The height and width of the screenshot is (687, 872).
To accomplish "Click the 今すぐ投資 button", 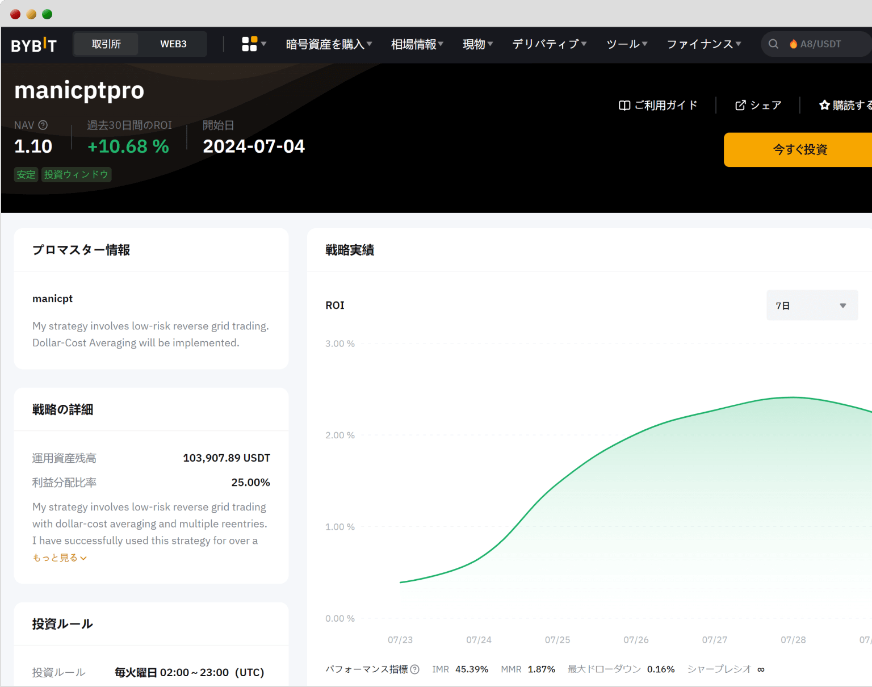I will pos(798,150).
